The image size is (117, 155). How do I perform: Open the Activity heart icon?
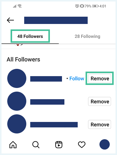pyautogui.click(x=82, y=145)
